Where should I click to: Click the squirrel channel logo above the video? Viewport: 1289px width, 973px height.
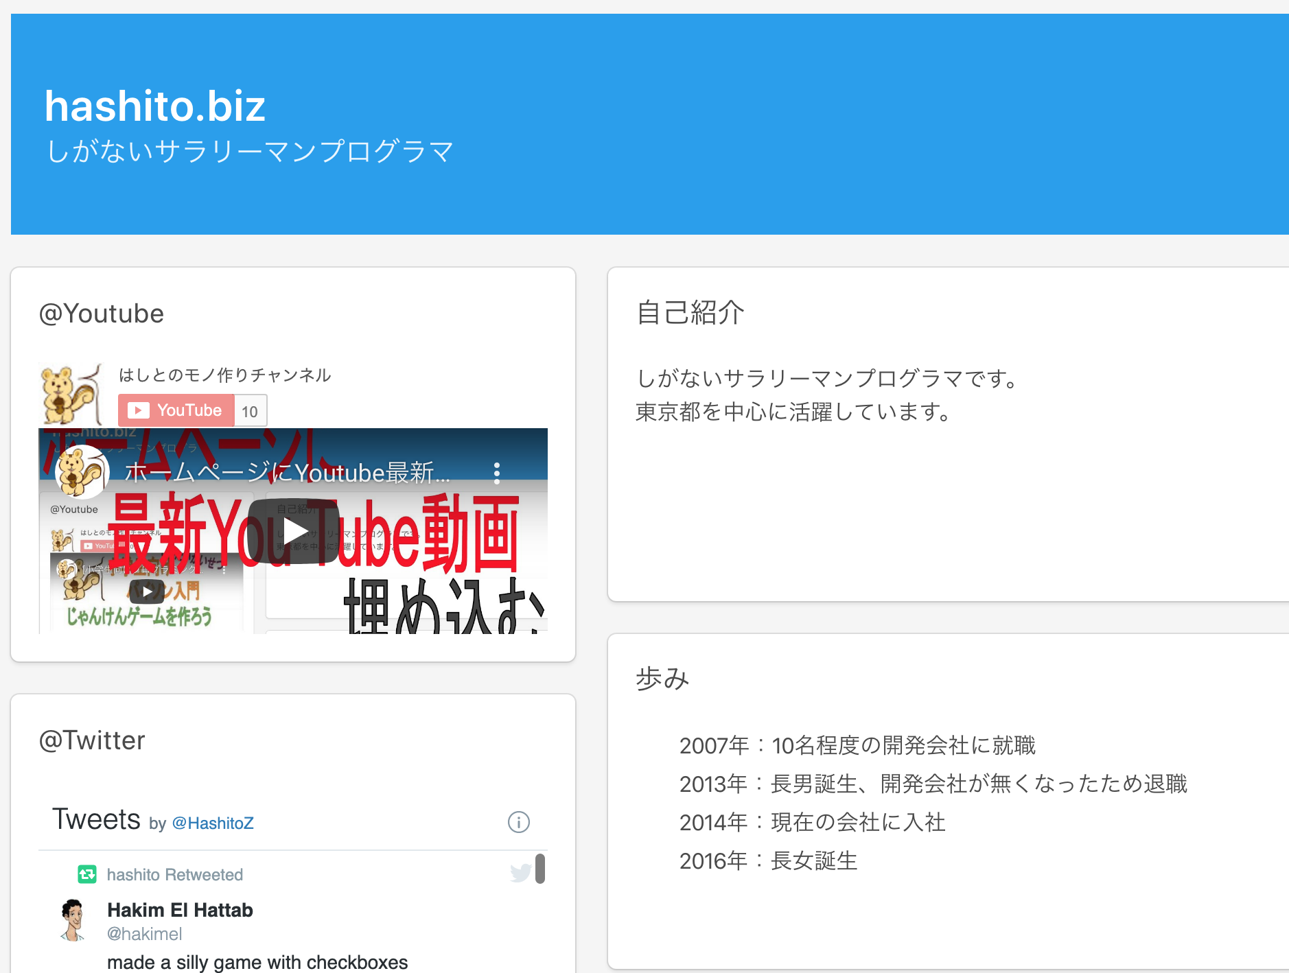tap(71, 395)
